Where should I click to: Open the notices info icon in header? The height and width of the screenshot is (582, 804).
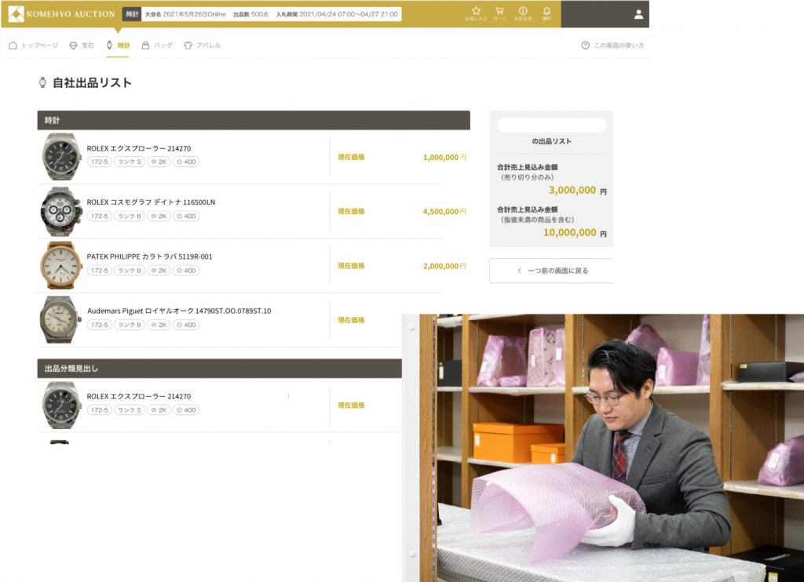coord(523,13)
